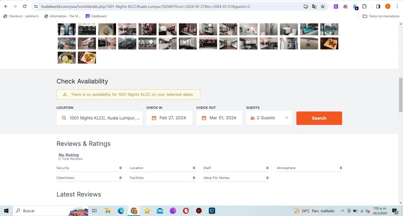Image resolution: width=403 pixels, height=216 pixels.
Task: Open the washing machines thumbnail
Action: point(168,43)
